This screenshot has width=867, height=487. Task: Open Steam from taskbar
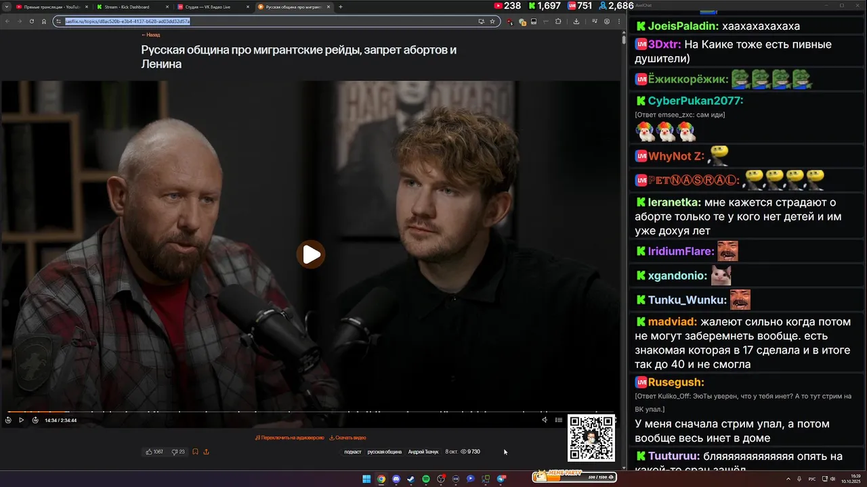[411, 479]
